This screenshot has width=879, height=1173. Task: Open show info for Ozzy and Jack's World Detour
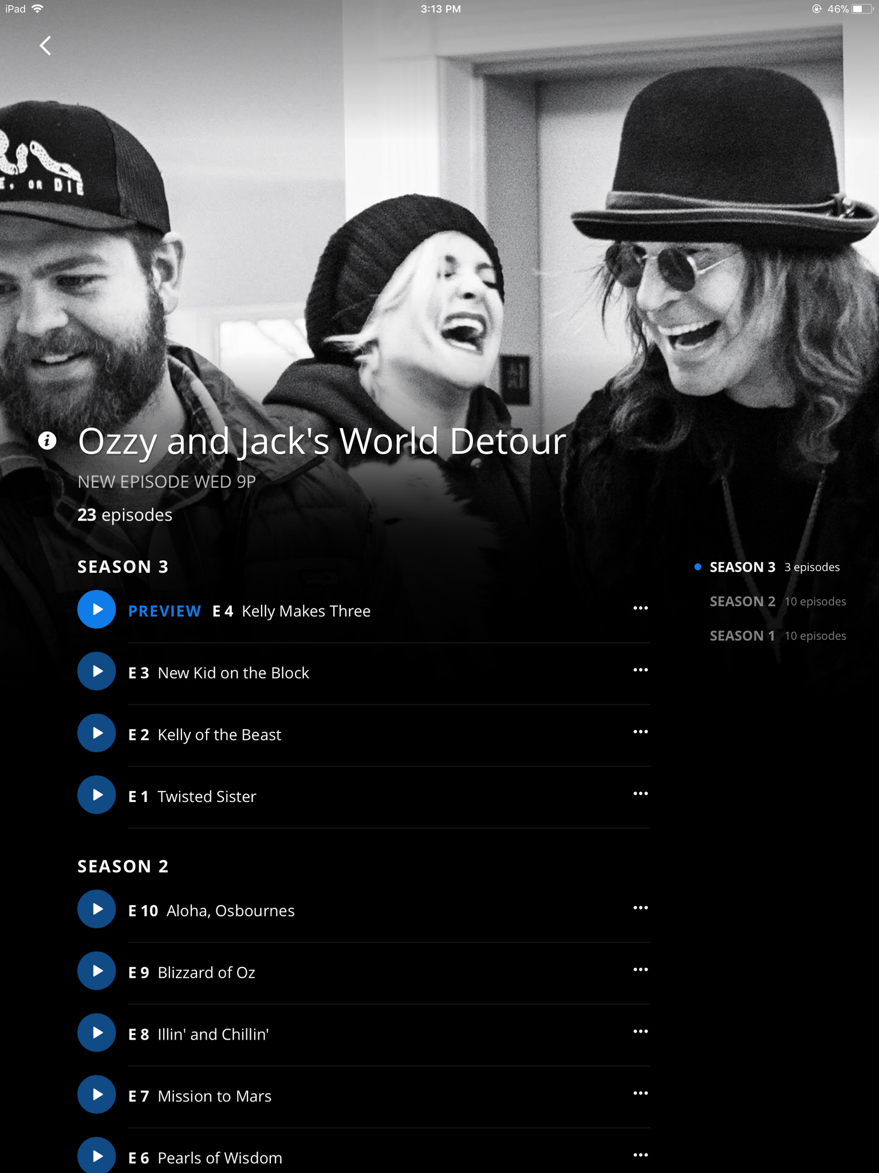coord(47,440)
